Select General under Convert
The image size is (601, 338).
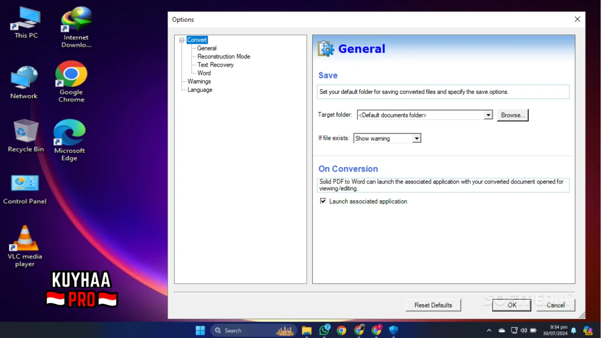point(207,48)
